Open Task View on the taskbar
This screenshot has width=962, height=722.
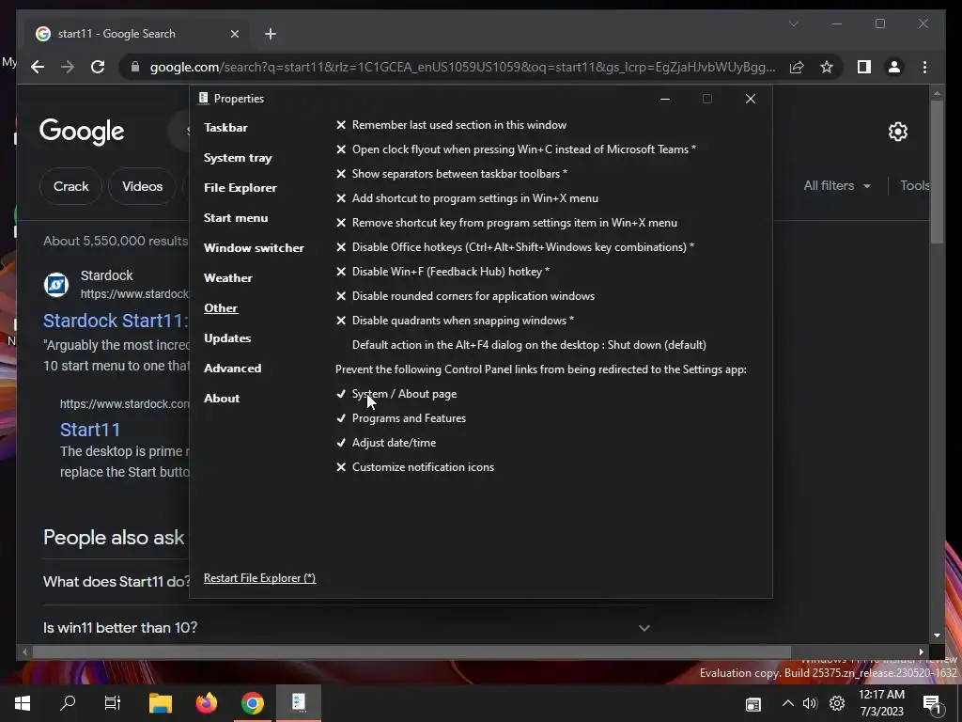(113, 703)
